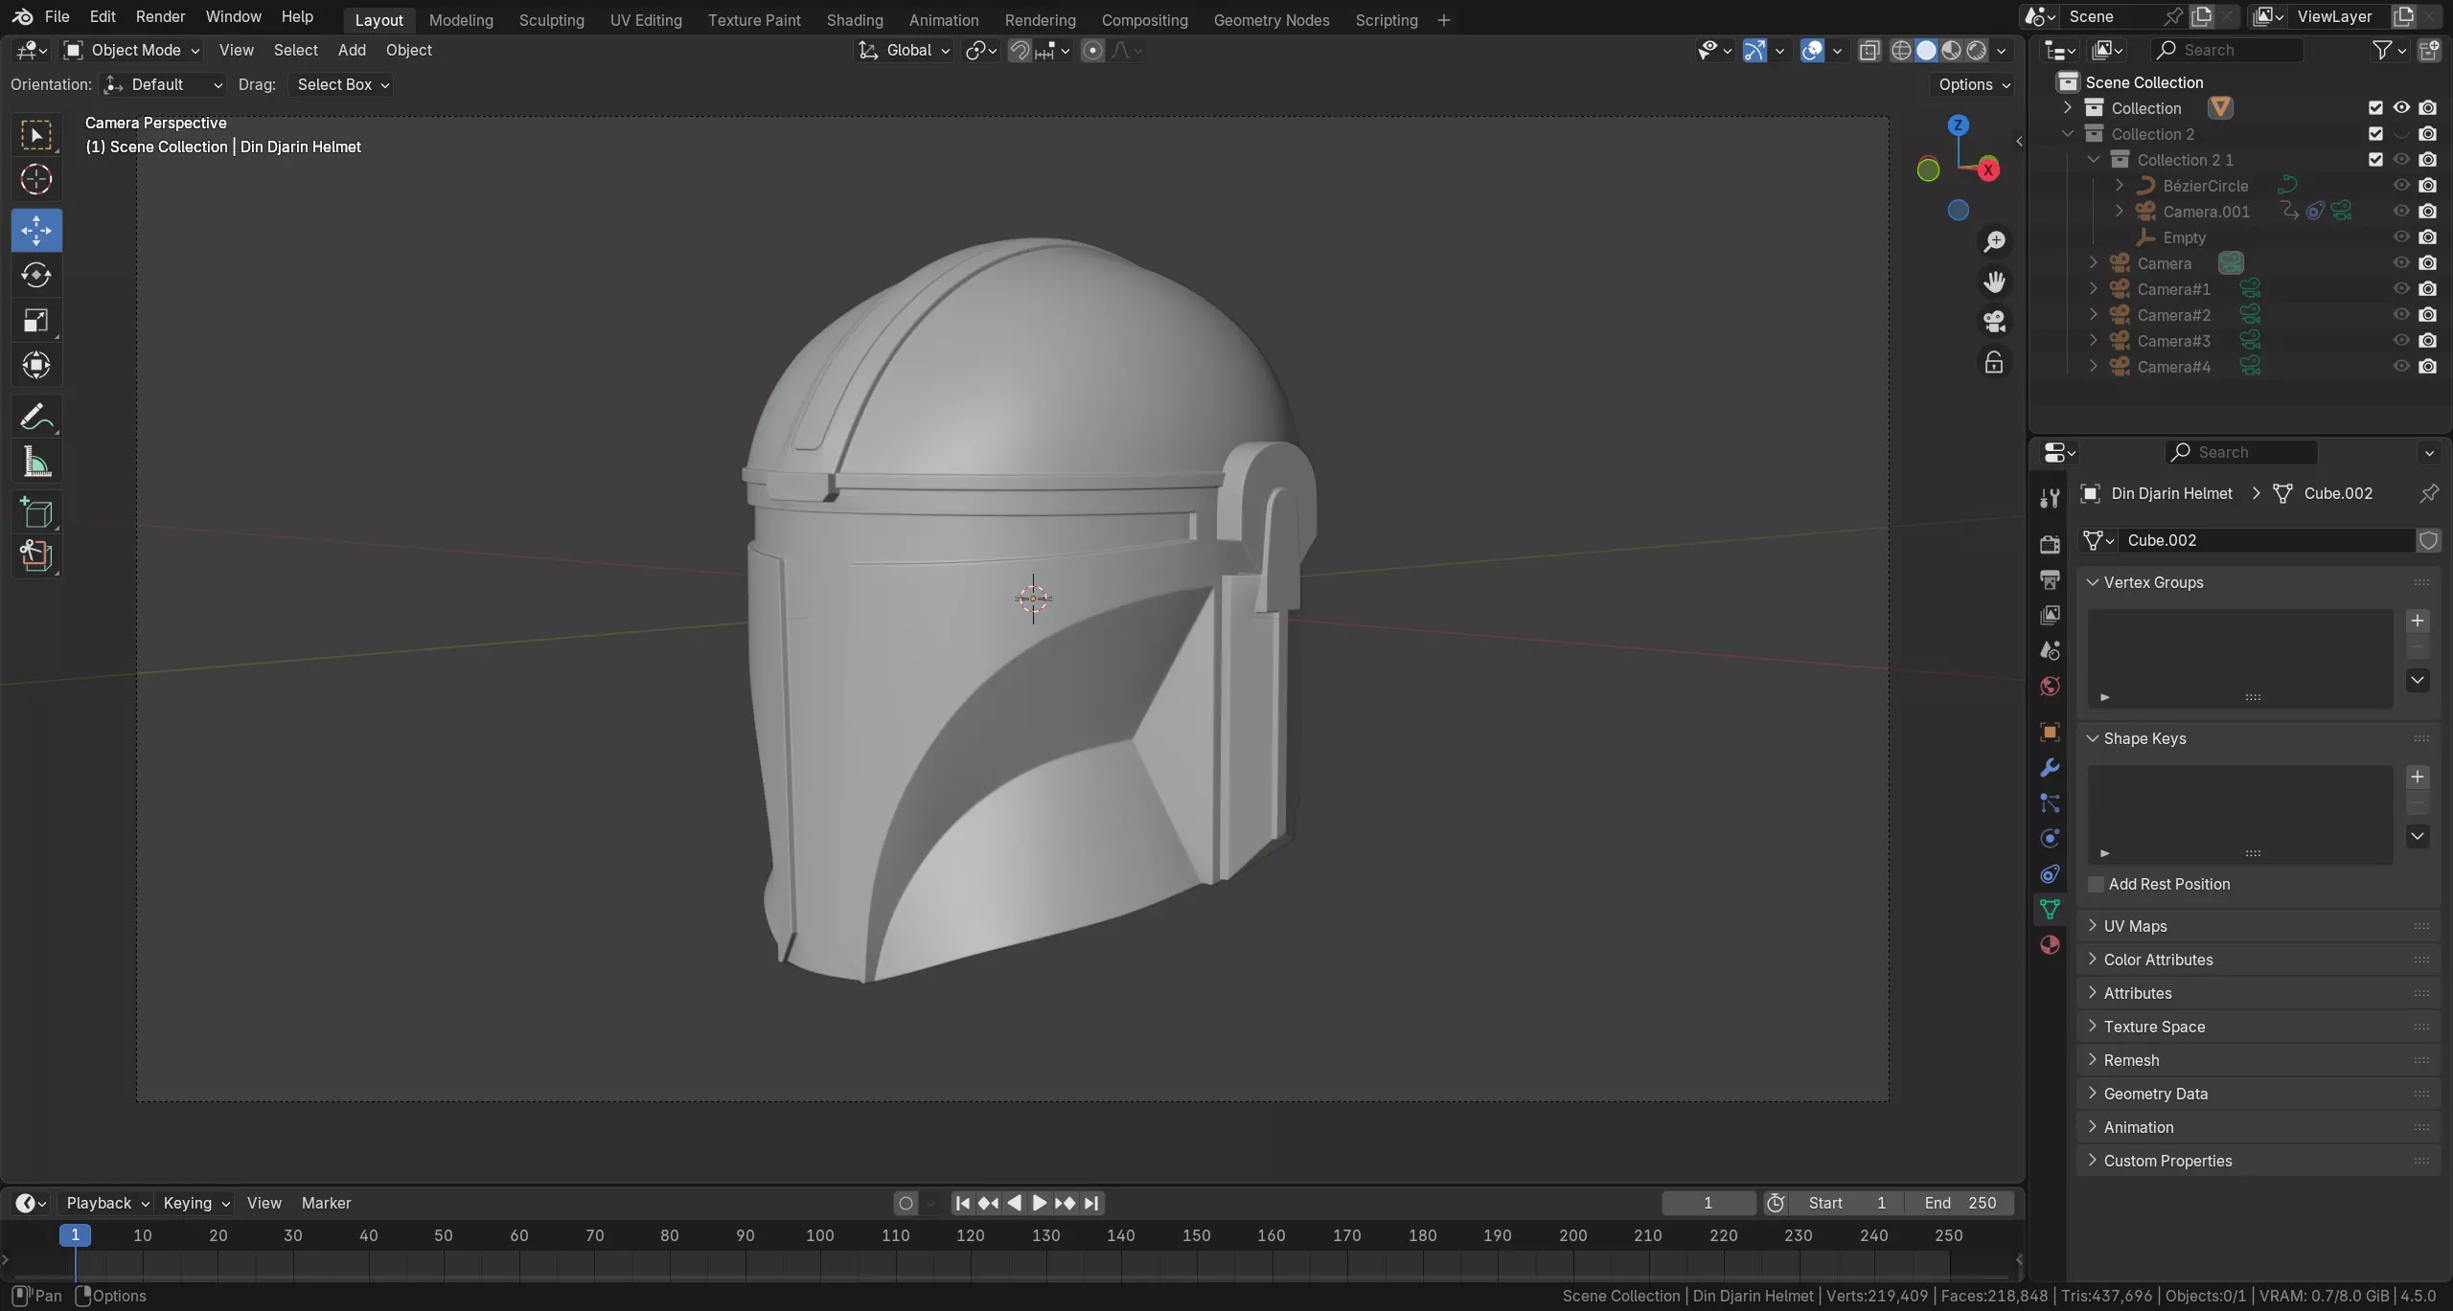Toggle auto keying record button
The image size is (2453, 1311).
(x=906, y=1203)
